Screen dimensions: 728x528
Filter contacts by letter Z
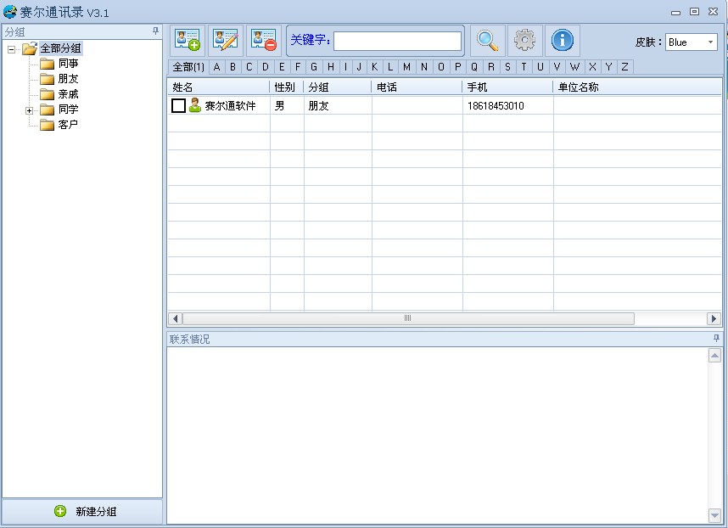tap(625, 67)
